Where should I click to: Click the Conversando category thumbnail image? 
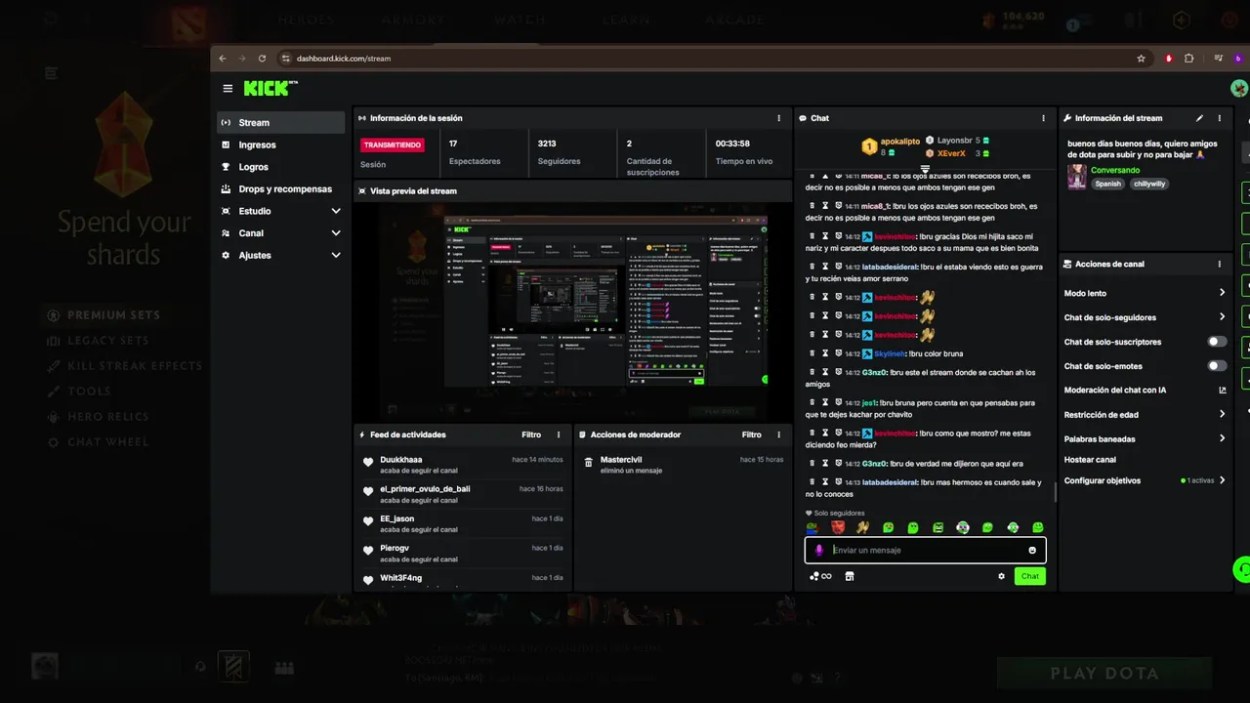pos(1077,177)
